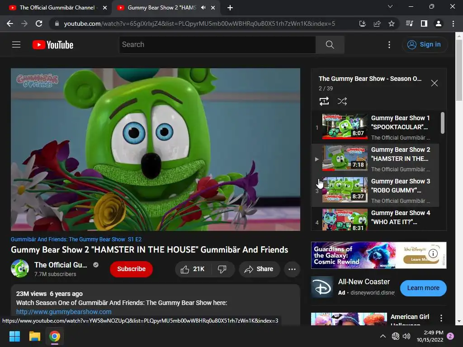Open a new browser tab
The width and height of the screenshot is (463, 347).
[230, 8]
